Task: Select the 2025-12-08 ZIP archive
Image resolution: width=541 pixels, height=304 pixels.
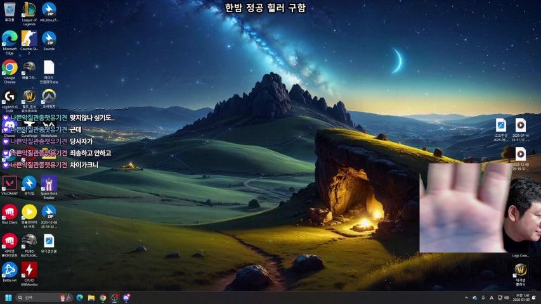Action: (49, 216)
